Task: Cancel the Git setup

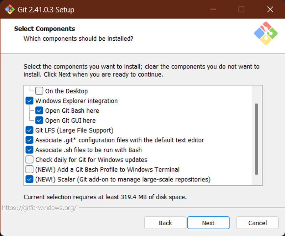Action: point(257,223)
